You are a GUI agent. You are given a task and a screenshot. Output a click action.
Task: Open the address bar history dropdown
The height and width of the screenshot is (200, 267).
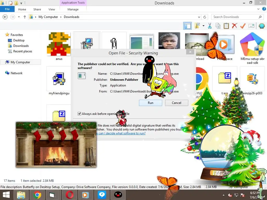click(199, 17)
